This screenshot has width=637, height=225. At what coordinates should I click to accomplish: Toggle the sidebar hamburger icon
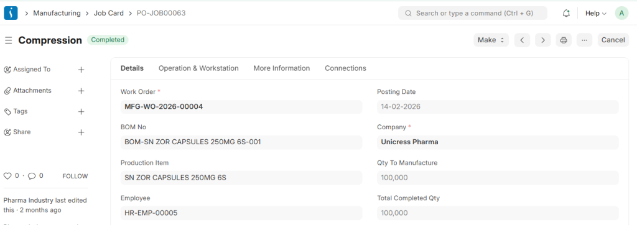click(x=8, y=40)
